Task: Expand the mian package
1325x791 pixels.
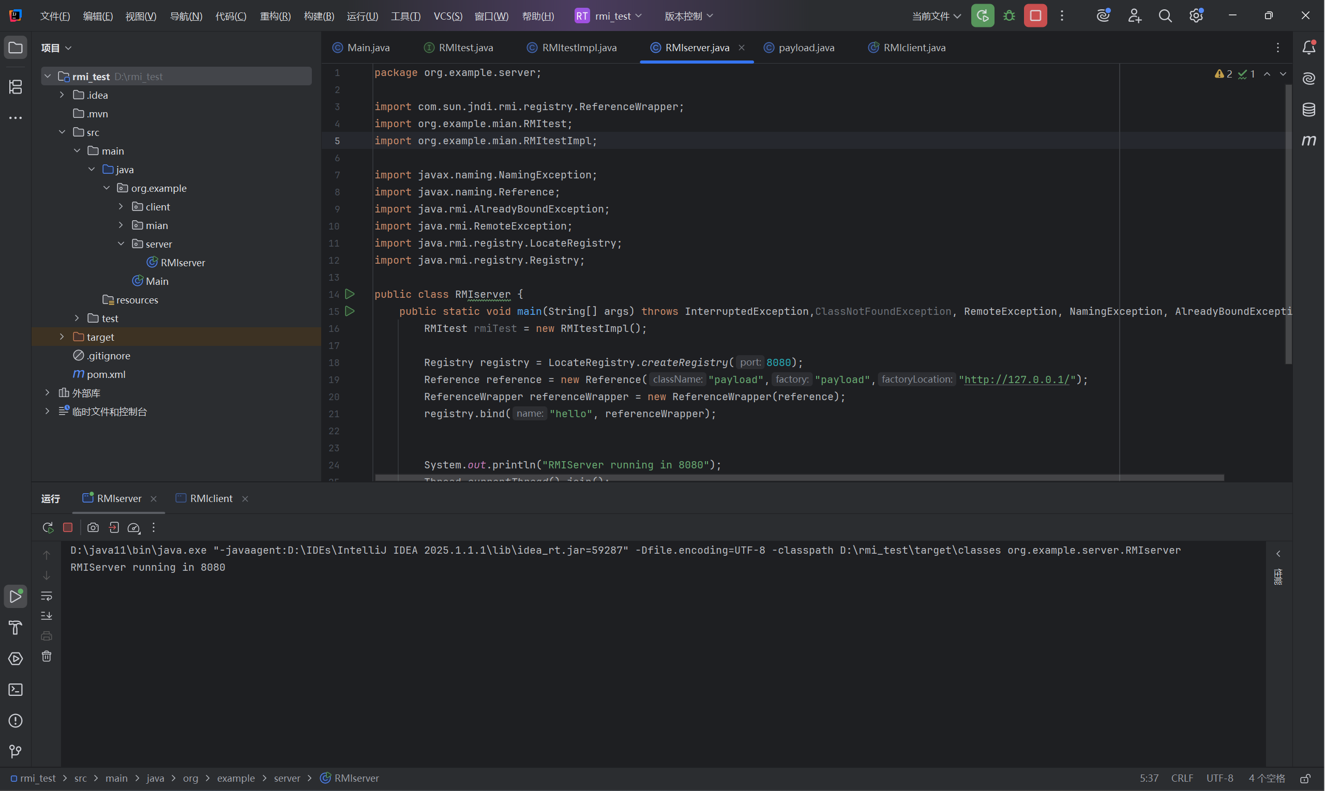Action: [x=121, y=225]
